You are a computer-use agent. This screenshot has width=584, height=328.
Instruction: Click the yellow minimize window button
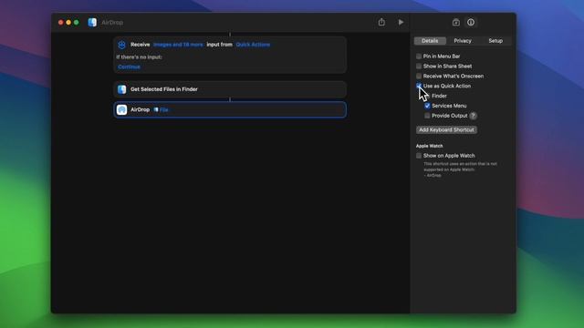68,22
